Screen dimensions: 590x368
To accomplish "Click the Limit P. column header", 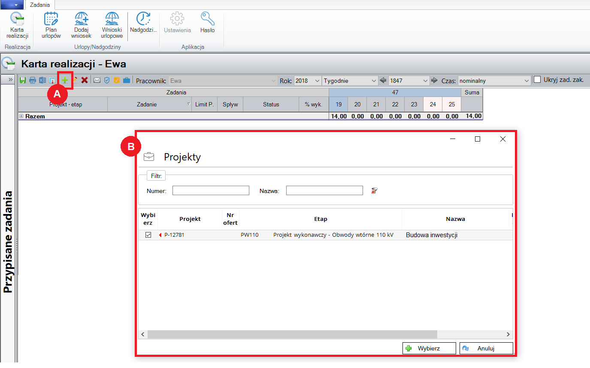I will [x=205, y=104].
